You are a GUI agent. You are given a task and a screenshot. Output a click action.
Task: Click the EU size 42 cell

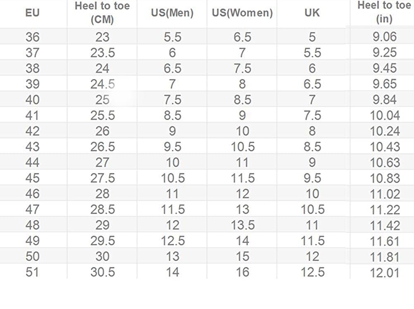pos(32,131)
